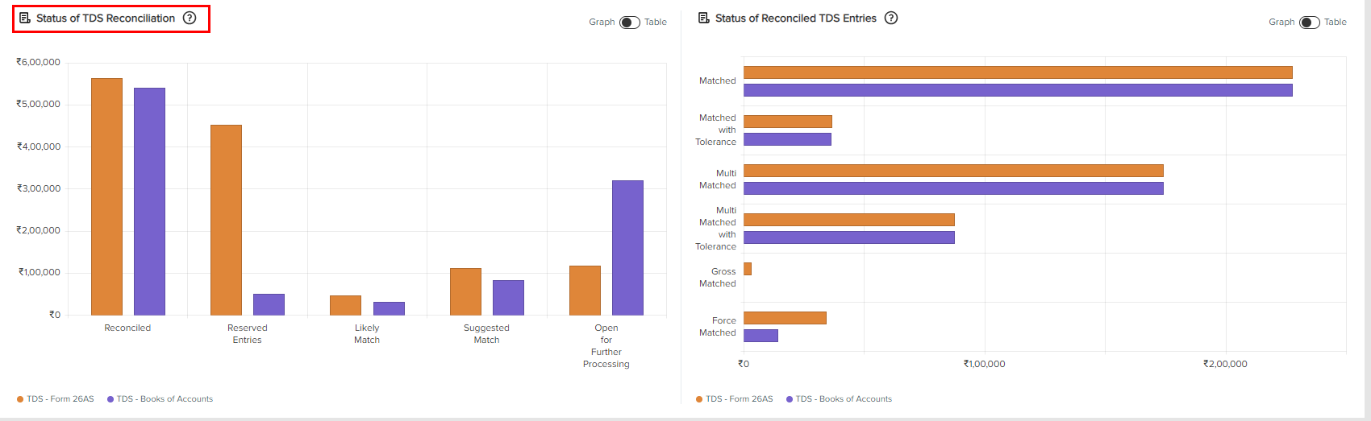
Task: Click purple Matched with Tolerance bar
Action: pos(787,139)
